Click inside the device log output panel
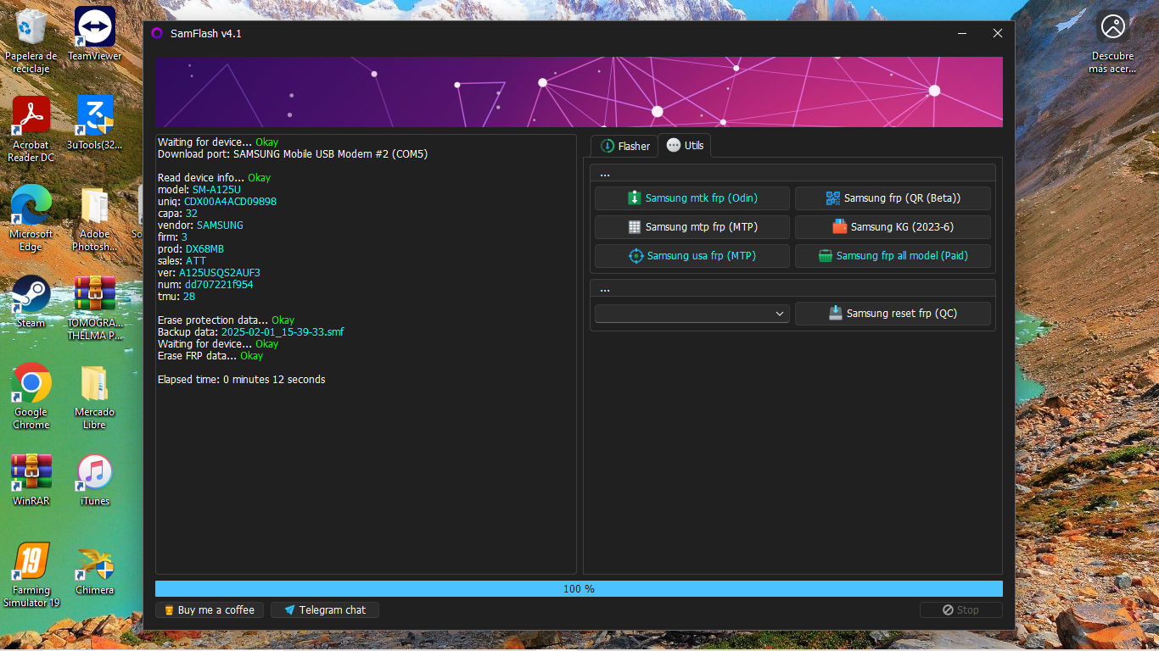 click(365, 475)
